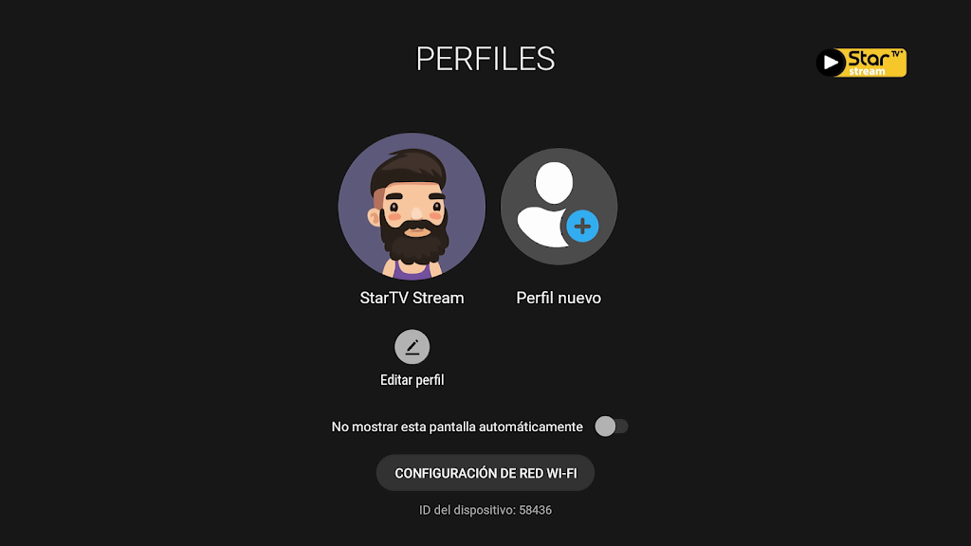Open the Perfil nuevo profile circle
The width and height of the screenshot is (971, 546).
click(x=559, y=207)
